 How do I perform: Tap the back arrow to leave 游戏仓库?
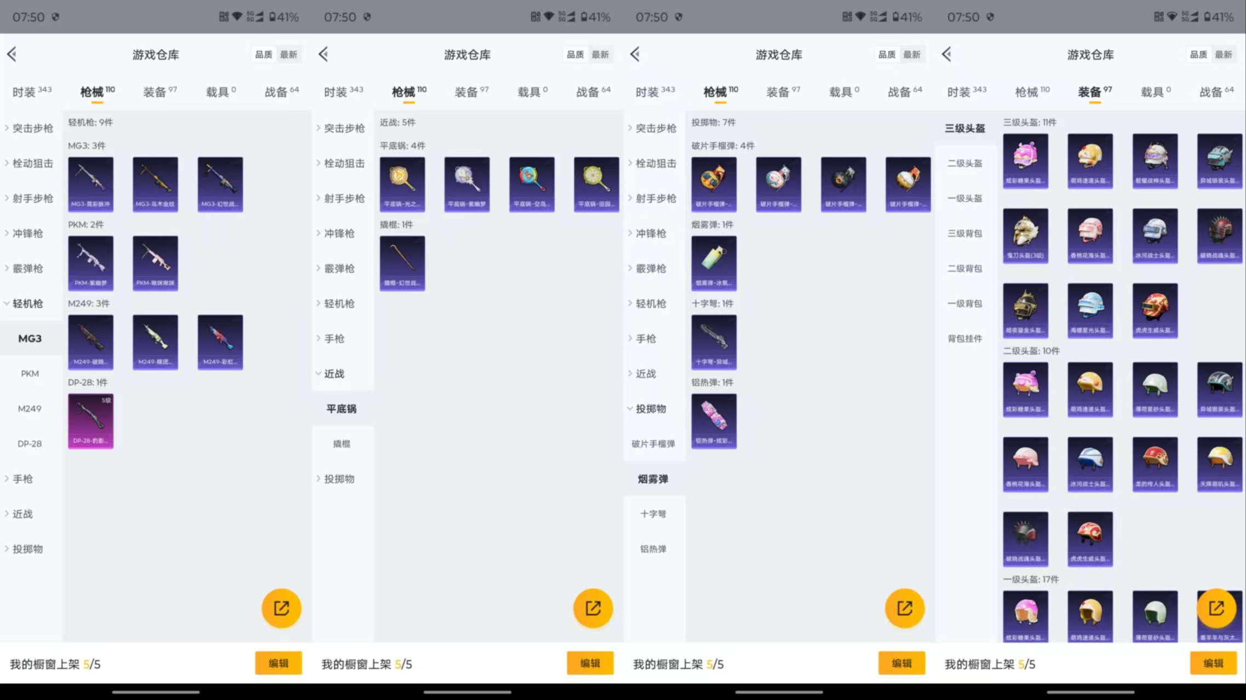point(12,54)
